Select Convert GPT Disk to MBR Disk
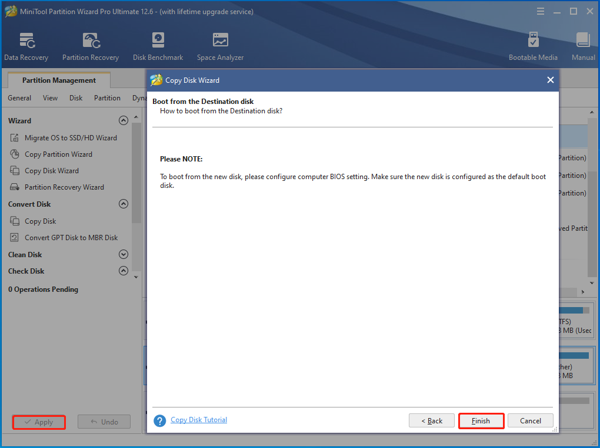 click(71, 238)
